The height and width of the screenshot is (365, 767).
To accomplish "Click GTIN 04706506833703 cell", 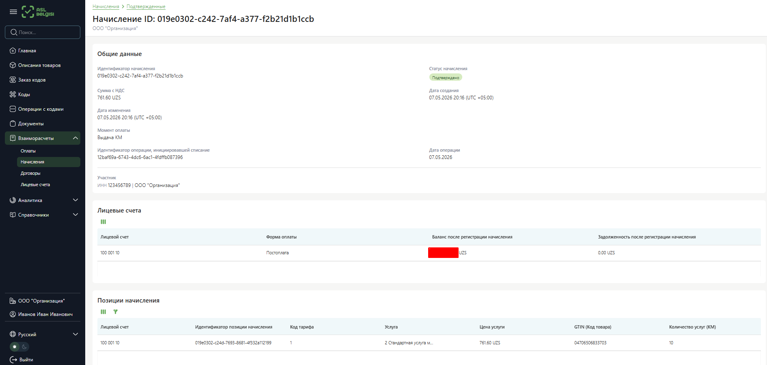I will [x=590, y=343].
